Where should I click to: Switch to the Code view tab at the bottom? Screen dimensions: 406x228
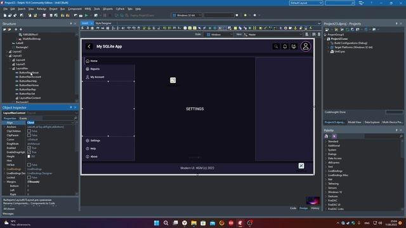pos(293,208)
